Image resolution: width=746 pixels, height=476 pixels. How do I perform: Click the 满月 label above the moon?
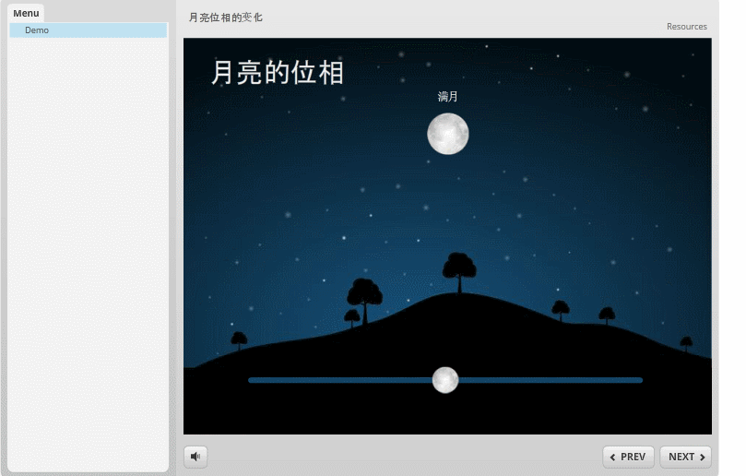(x=448, y=97)
